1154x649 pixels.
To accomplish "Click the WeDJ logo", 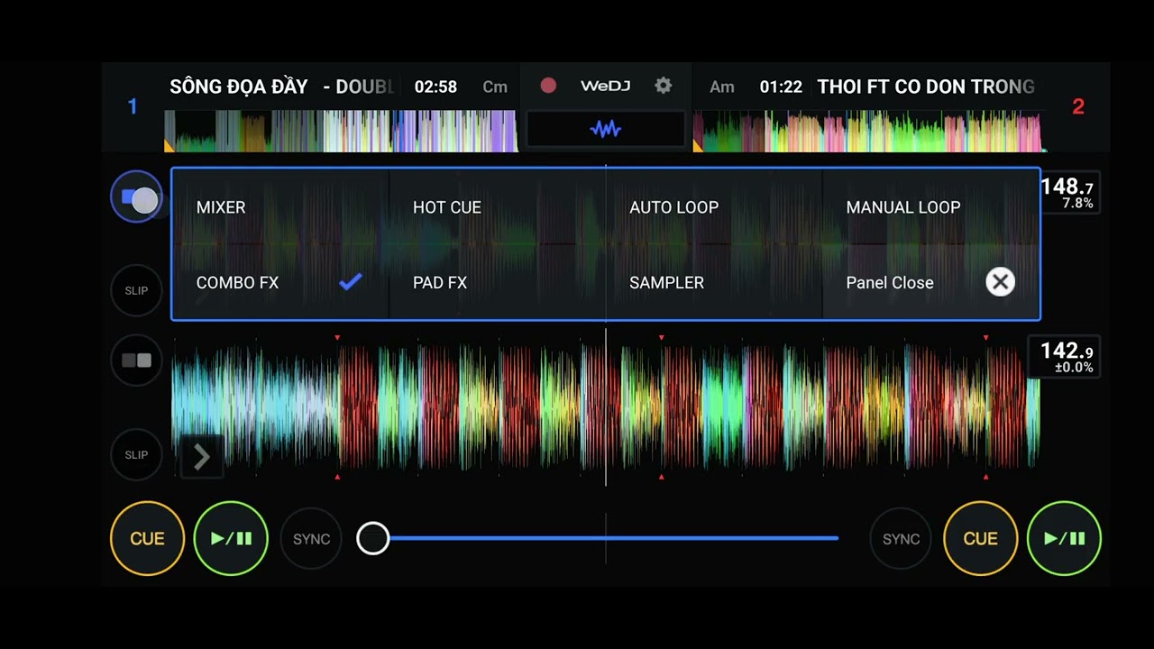I will (x=605, y=86).
